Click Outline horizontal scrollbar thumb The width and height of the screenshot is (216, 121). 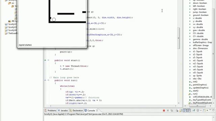[x=197, y=106]
